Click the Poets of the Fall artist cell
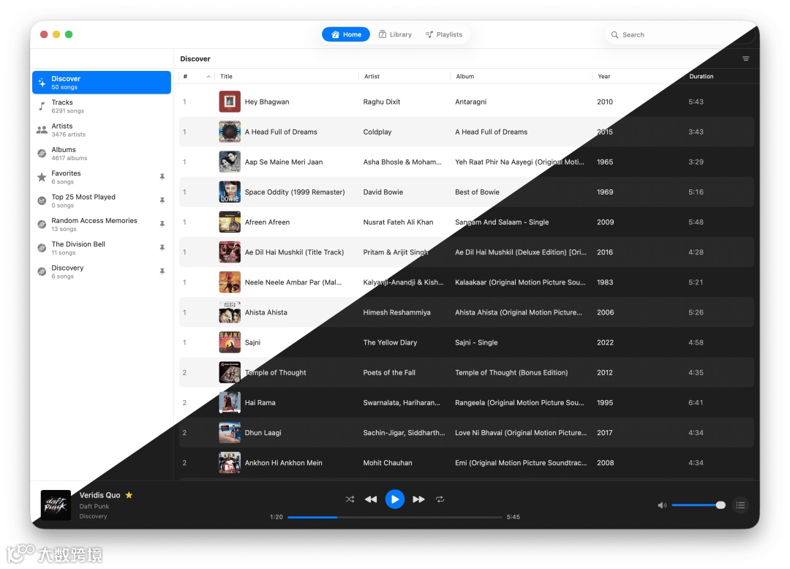The image size is (790, 569). 389,372
